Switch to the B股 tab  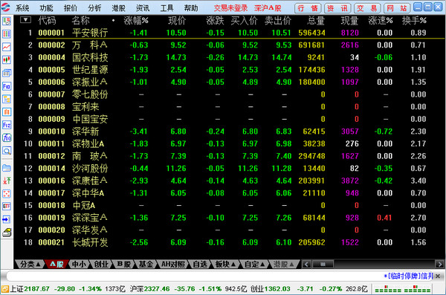(x=123, y=265)
